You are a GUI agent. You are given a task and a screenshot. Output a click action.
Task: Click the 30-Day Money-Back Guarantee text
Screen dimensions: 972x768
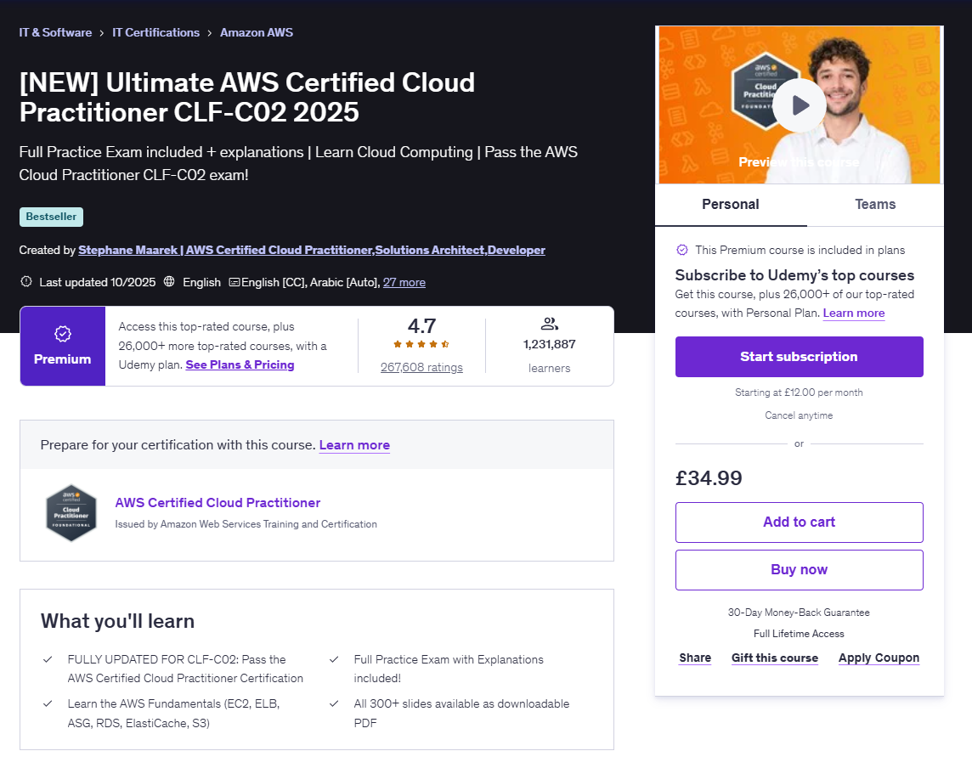tap(799, 613)
